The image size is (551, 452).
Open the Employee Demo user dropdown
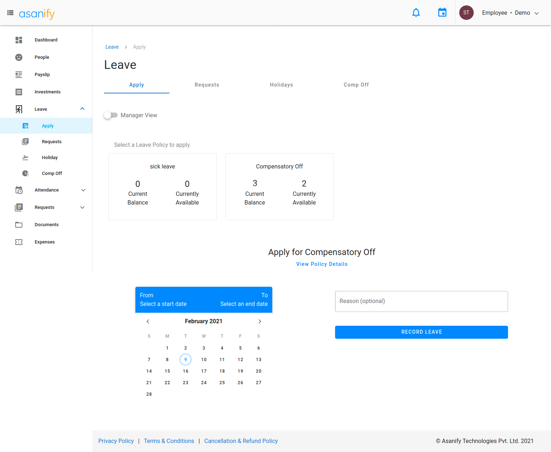tap(511, 13)
